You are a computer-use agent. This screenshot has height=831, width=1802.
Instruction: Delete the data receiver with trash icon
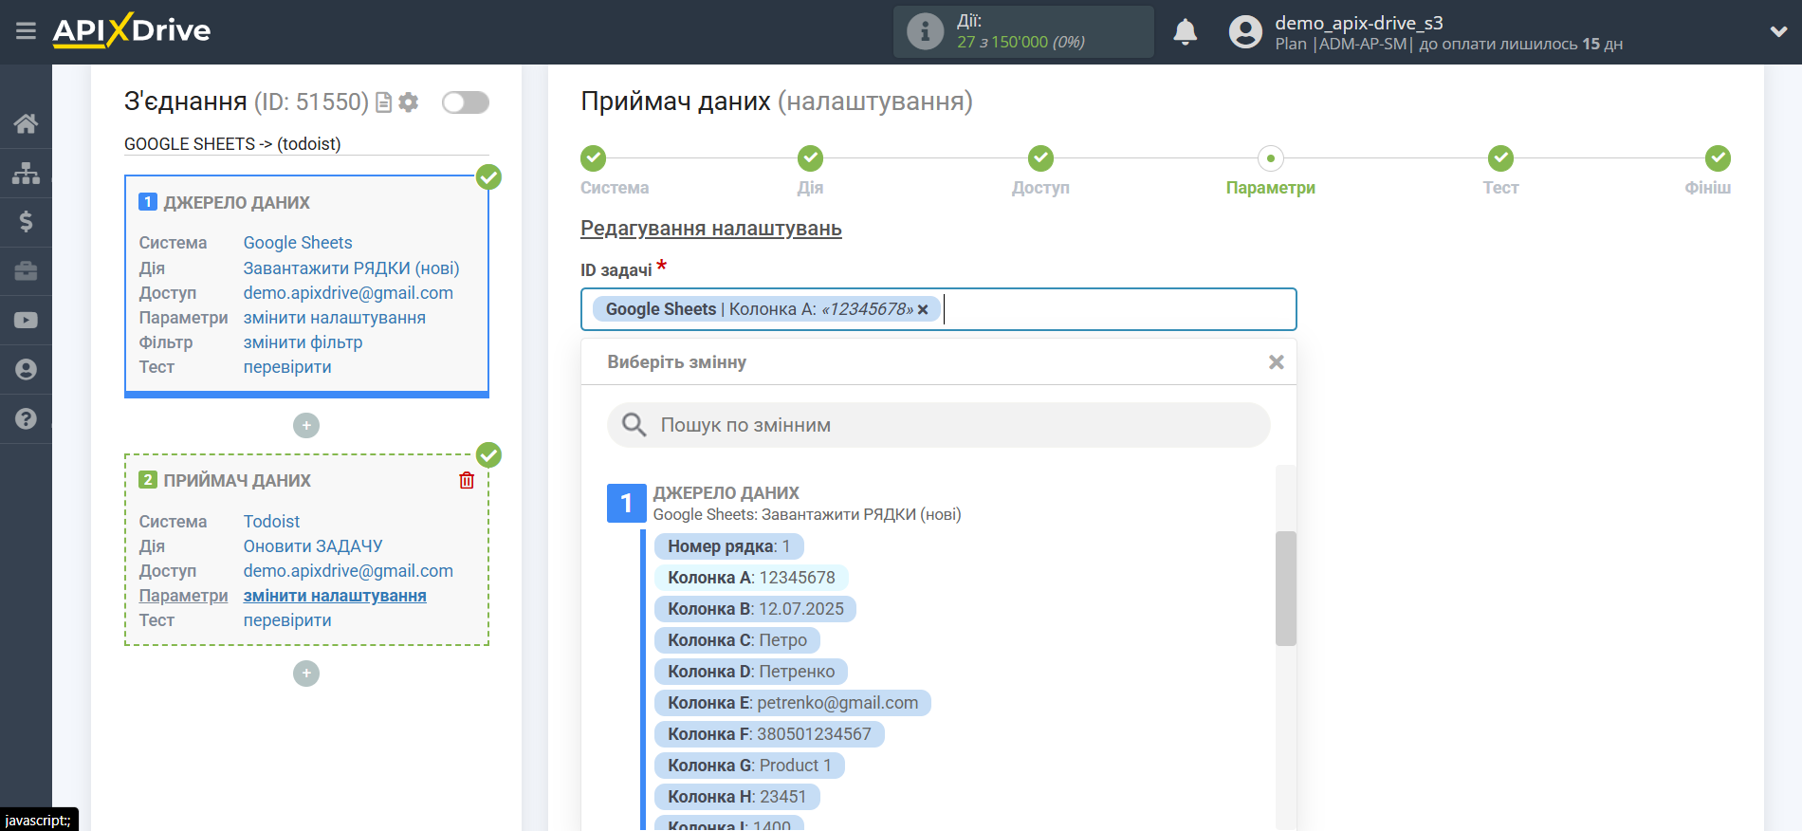click(x=467, y=480)
